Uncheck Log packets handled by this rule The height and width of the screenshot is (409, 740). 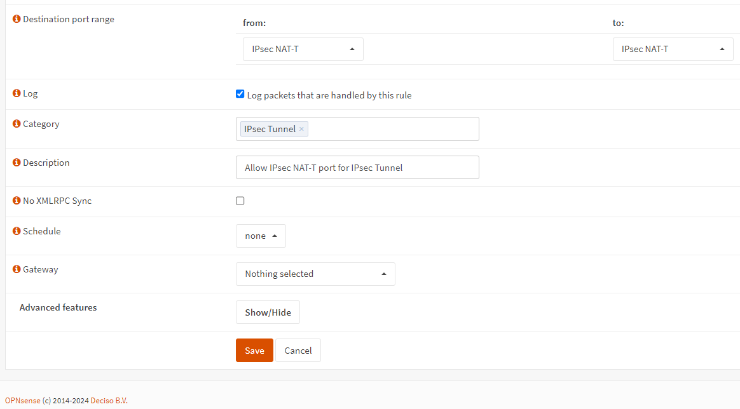pos(240,94)
